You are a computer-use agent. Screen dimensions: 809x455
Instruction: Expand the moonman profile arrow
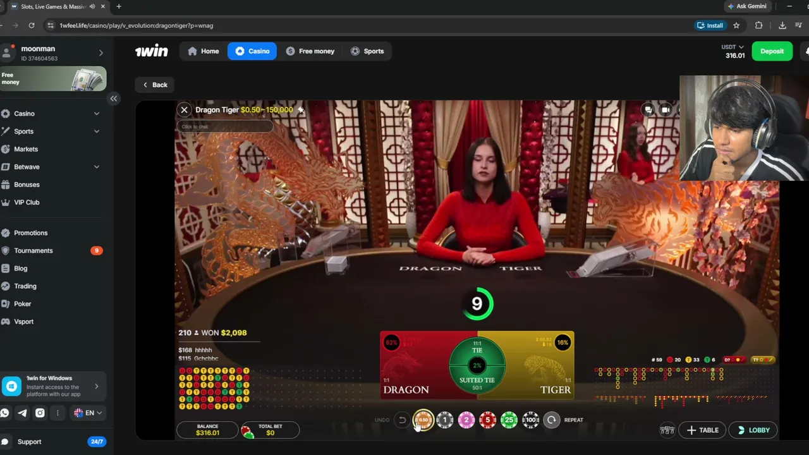[x=100, y=53]
